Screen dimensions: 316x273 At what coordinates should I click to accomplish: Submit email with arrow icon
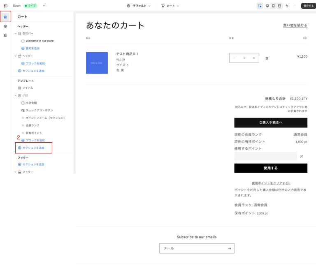[x=230, y=248]
